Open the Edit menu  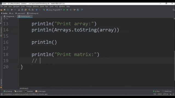click(x=5, y=7)
